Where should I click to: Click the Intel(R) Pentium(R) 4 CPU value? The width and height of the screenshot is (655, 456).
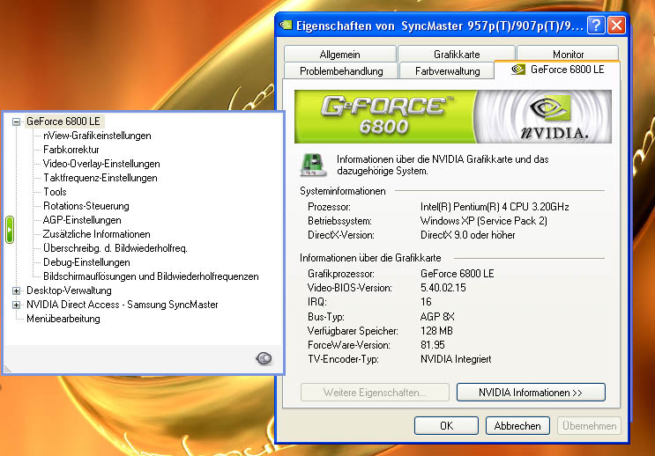click(x=495, y=207)
